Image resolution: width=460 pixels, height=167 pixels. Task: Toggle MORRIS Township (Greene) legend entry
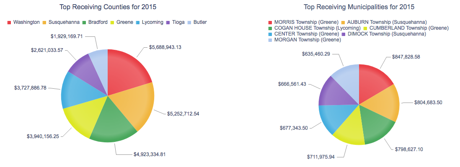point(303,22)
